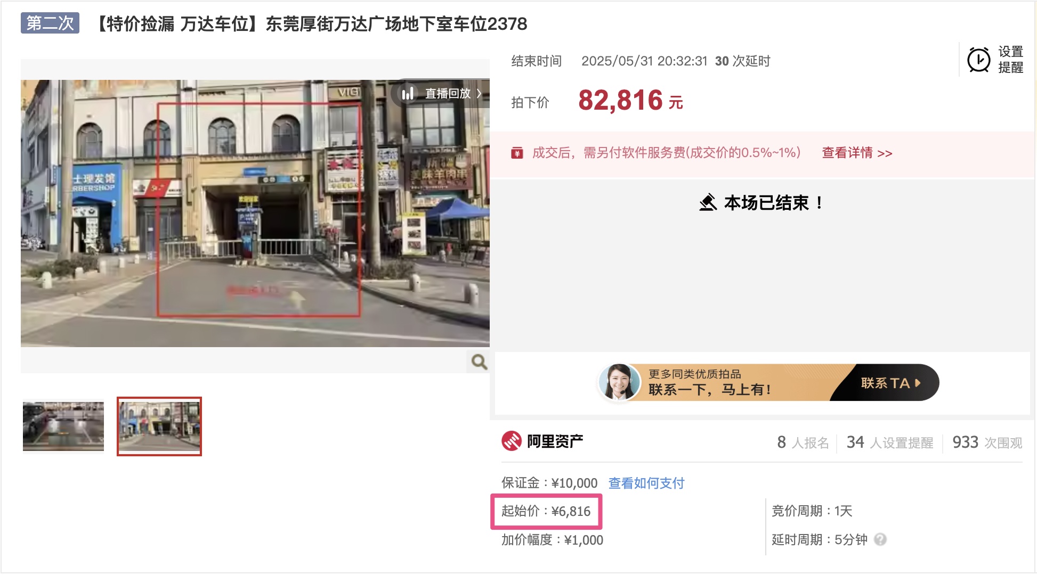Click the end time 2025/05/31 20:32:31

[x=644, y=61]
